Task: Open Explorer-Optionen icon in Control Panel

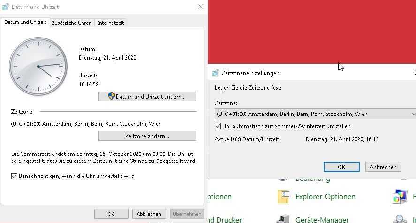Action: [283, 197]
